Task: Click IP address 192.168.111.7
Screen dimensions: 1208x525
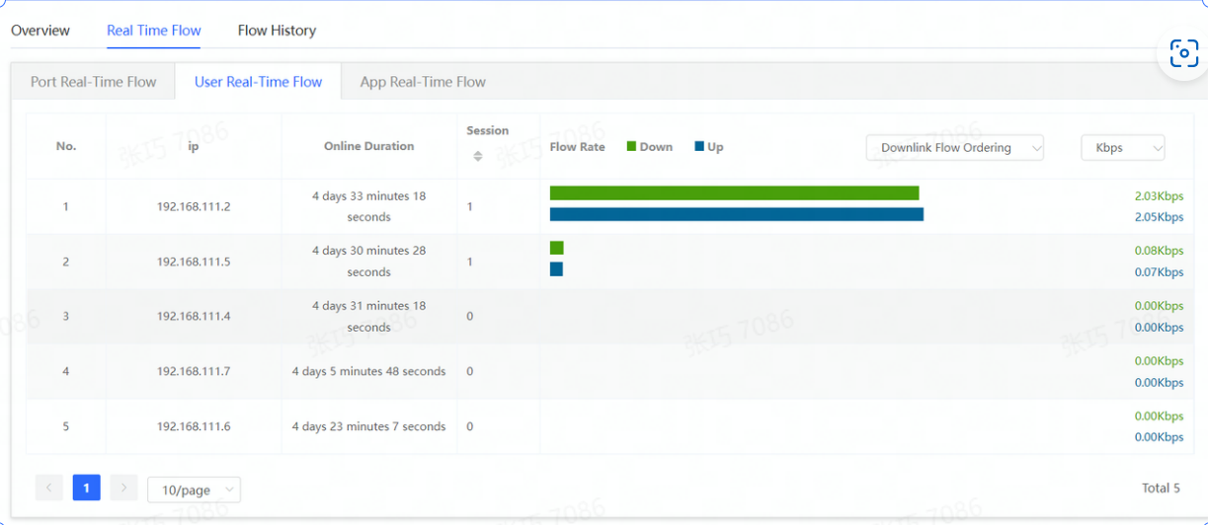Action: [194, 372]
